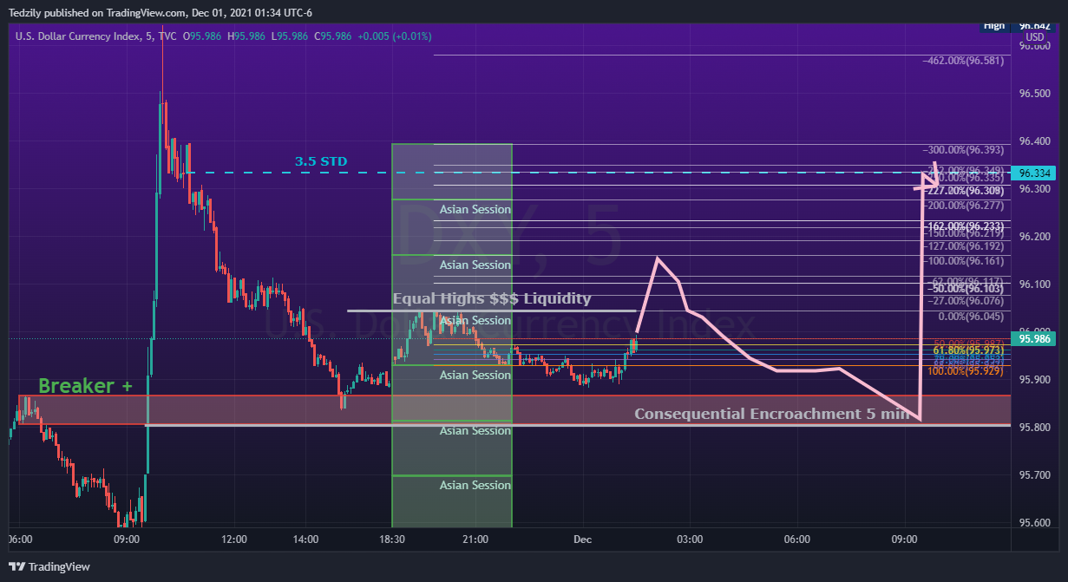The width and height of the screenshot is (1068, 582).
Task: Click the TradingView logo icon
Action: tap(16, 566)
